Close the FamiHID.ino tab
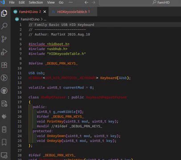This screenshot has height=160, width=181. coord(45,12)
